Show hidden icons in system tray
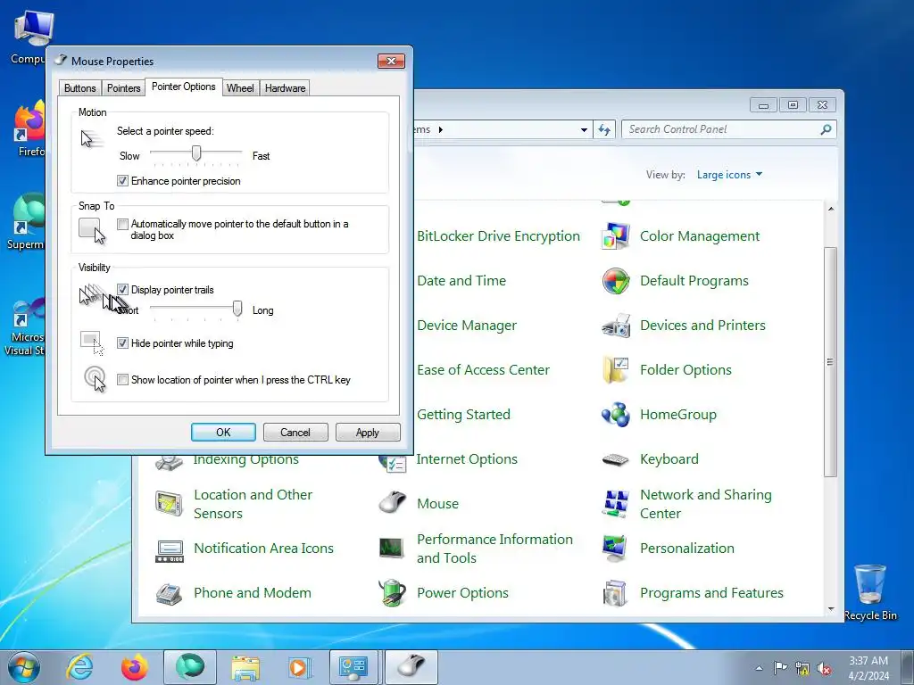This screenshot has width=914, height=685. click(759, 669)
